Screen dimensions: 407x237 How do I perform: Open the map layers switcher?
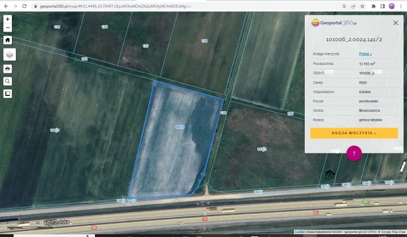point(10,55)
